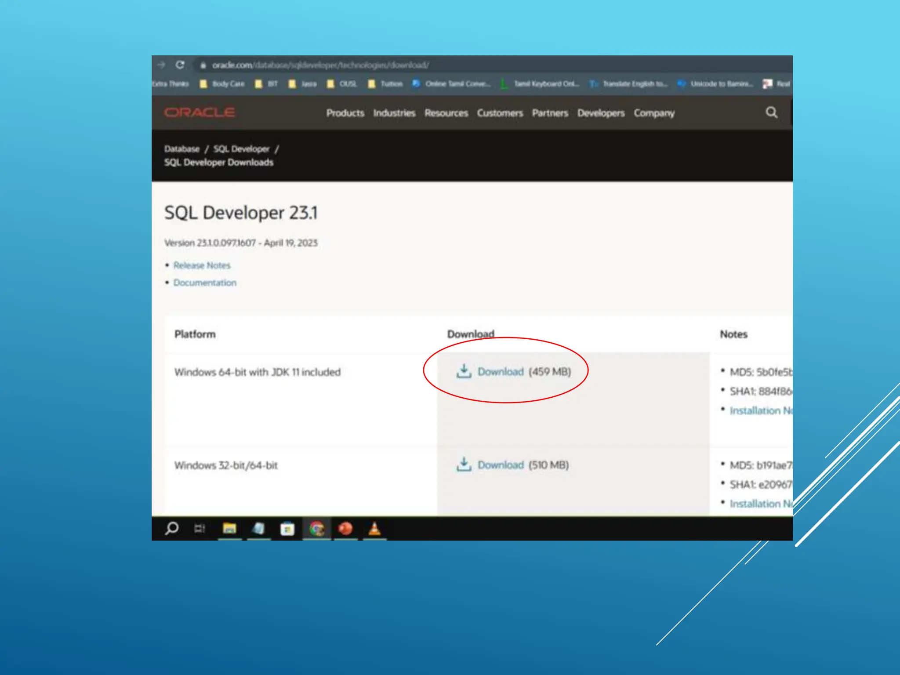The image size is (900, 675).
Task: Open VLC media player from taskbar
Action: click(x=374, y=528)
